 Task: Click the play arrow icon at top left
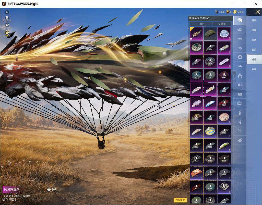coord(7,12)
